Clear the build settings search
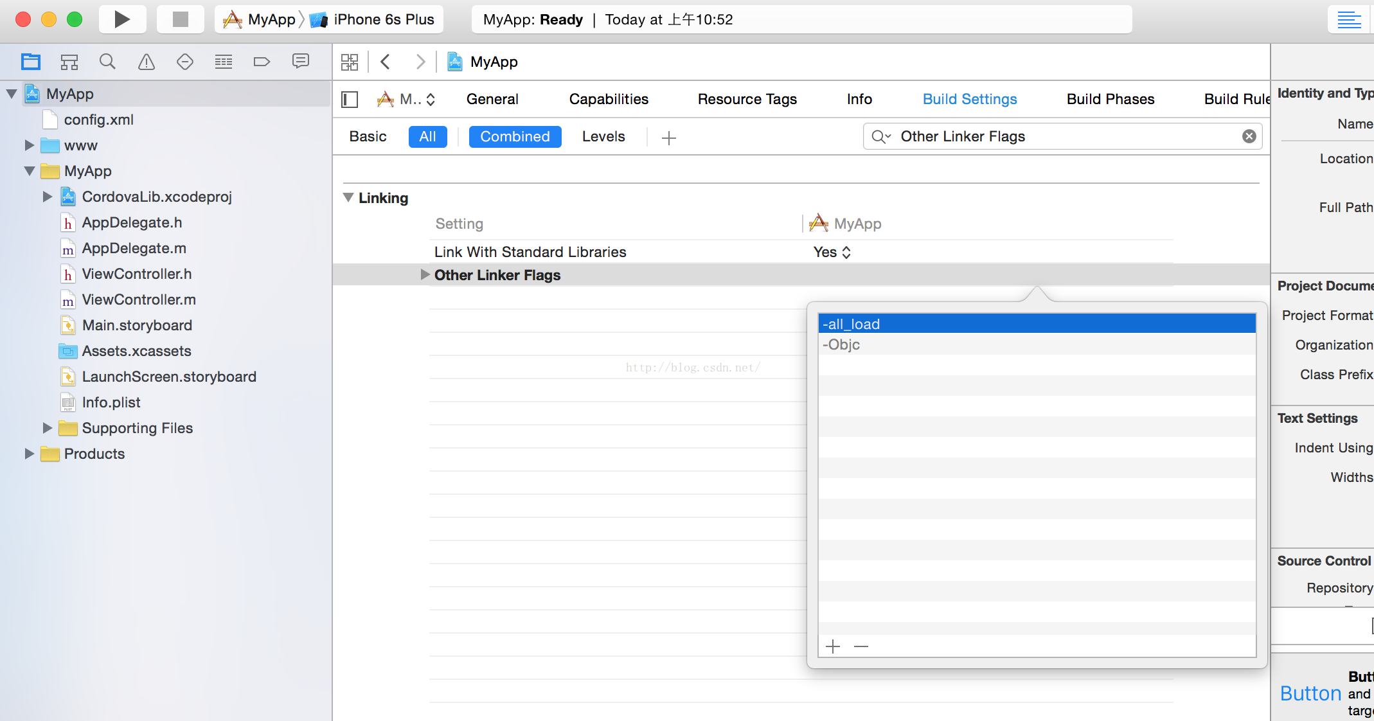Viewport: 1374px width, 721px height. [x=1249, y=136]
